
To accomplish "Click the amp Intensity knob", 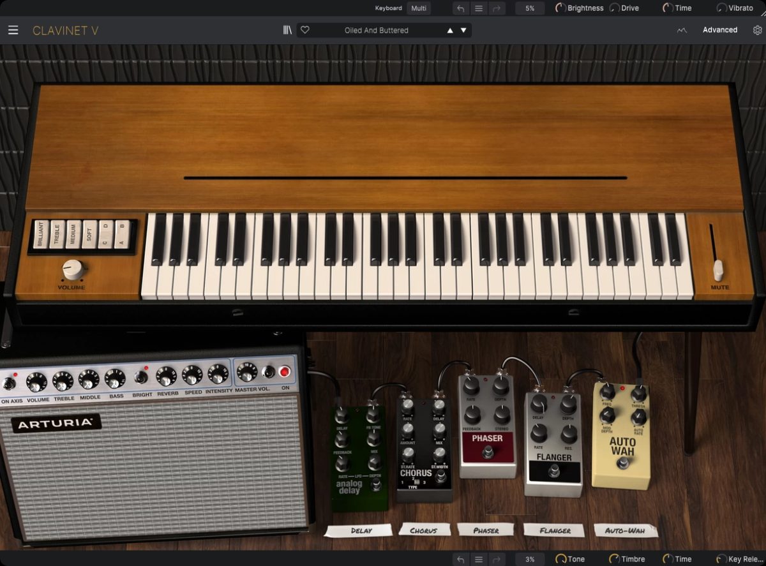I will coord(218,373).
